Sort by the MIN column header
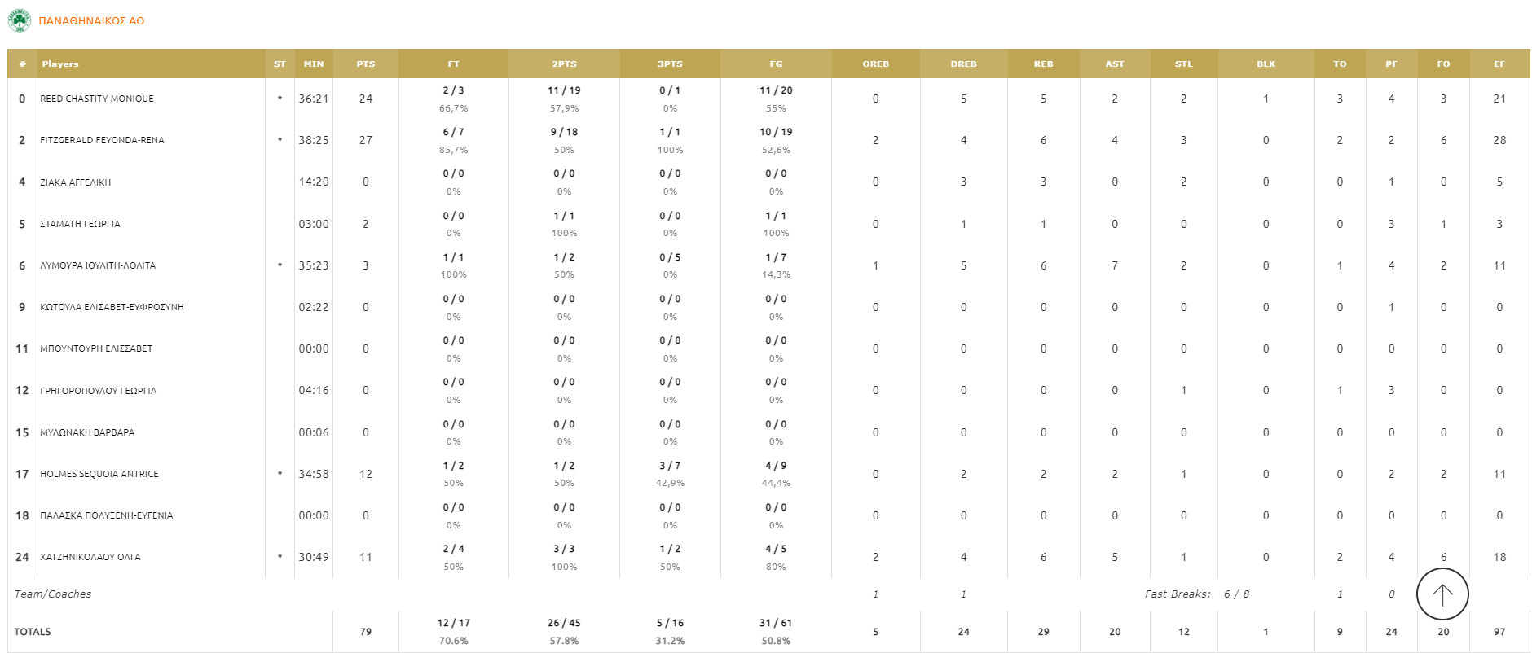1532x653 pixels. (314, 64)
